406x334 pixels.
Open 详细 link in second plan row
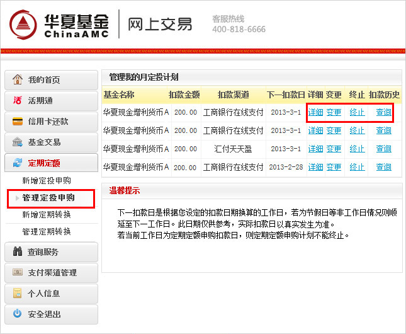315,130
